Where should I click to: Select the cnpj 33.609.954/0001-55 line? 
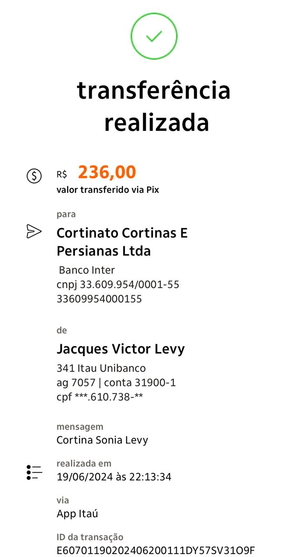(118, 285)
